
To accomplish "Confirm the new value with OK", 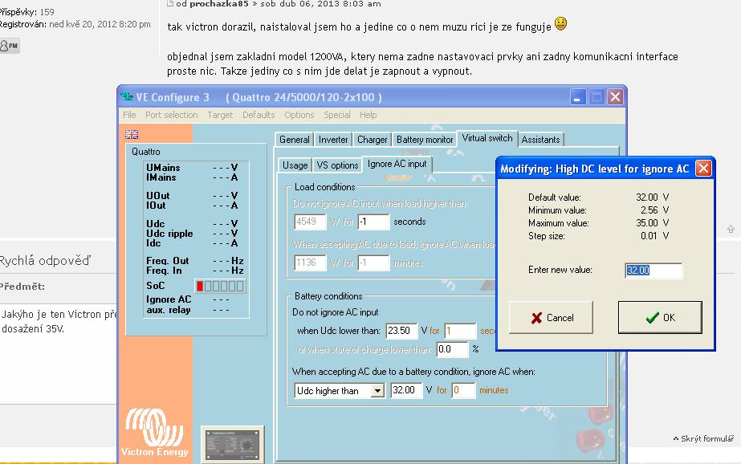I will [660, 318].
